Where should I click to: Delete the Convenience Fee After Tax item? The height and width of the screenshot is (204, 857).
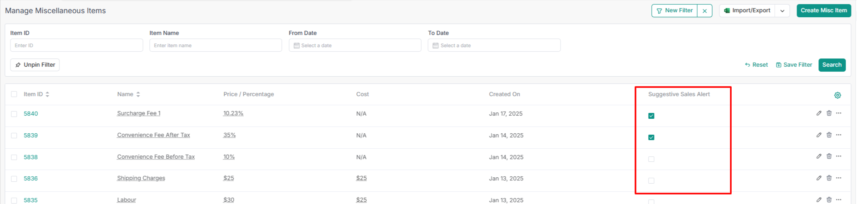829,135
